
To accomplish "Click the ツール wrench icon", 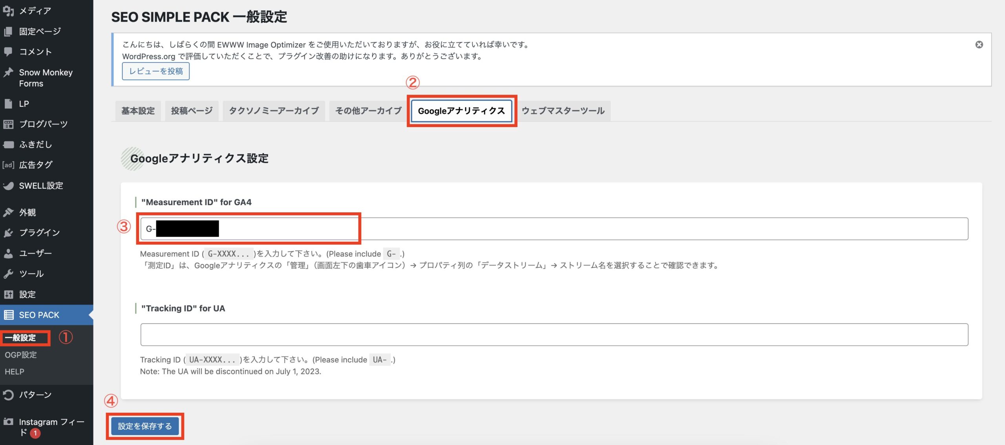I will pos(8,274).
